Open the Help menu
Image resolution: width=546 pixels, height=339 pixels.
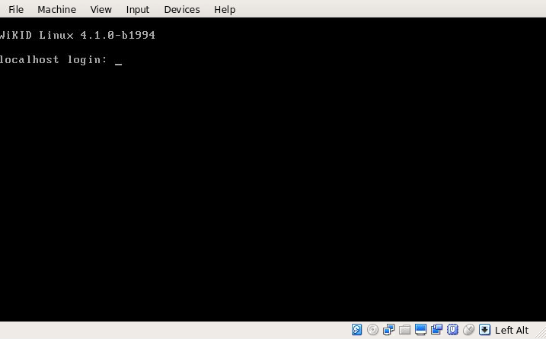(225, 9)
